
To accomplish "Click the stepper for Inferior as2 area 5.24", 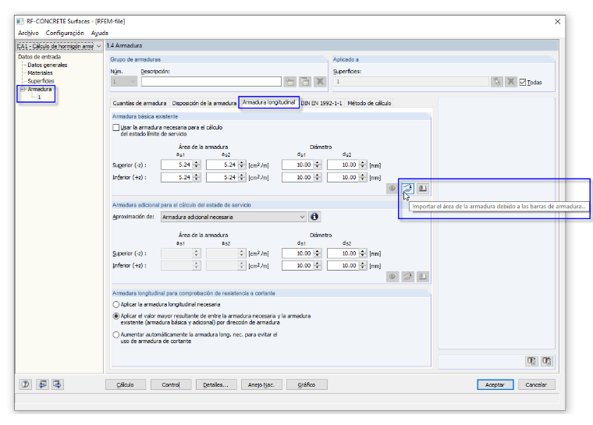I will [242, 177].
